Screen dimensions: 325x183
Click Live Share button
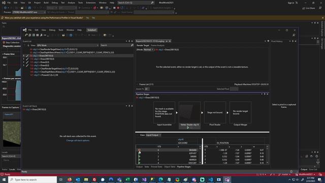point(309,8)
